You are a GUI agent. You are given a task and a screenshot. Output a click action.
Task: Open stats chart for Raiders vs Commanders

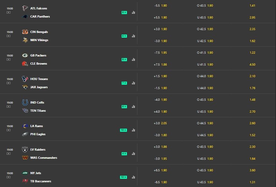(133, 153)
